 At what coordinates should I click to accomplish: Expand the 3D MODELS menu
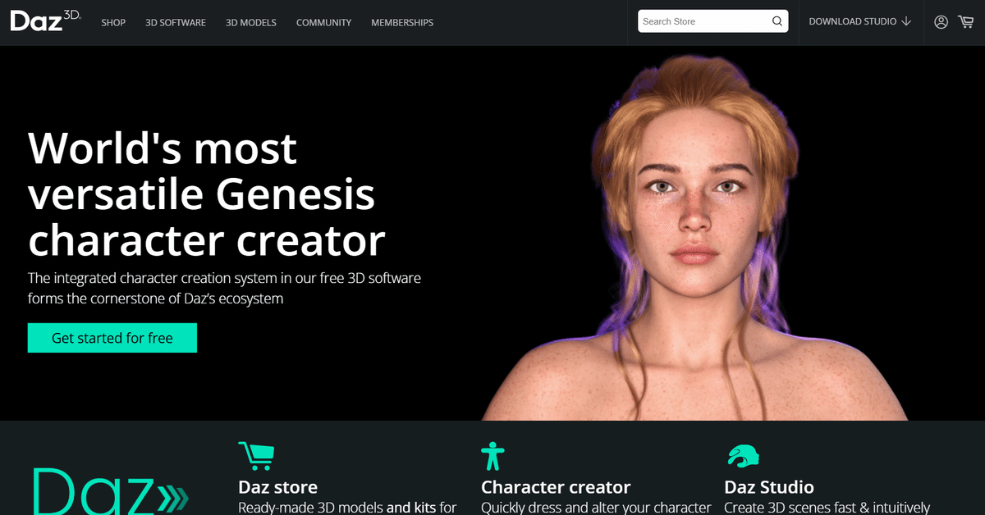point(251,22)
